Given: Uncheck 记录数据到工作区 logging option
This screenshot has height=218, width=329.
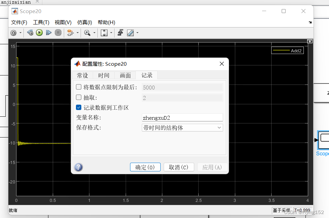Looking at the screenshot, I should 79,107.
